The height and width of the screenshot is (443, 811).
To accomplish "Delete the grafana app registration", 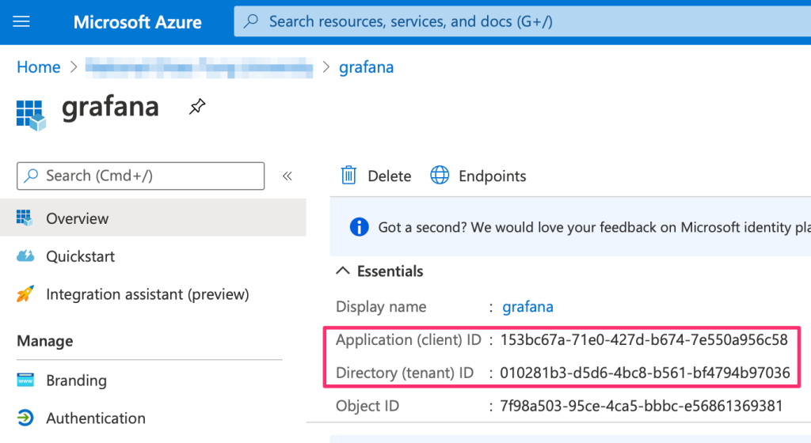I will (376, 176).
